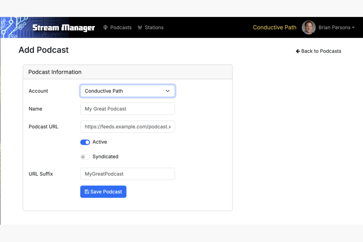
Task: Click the Podcast URL input field
Action: pos(127,126)
